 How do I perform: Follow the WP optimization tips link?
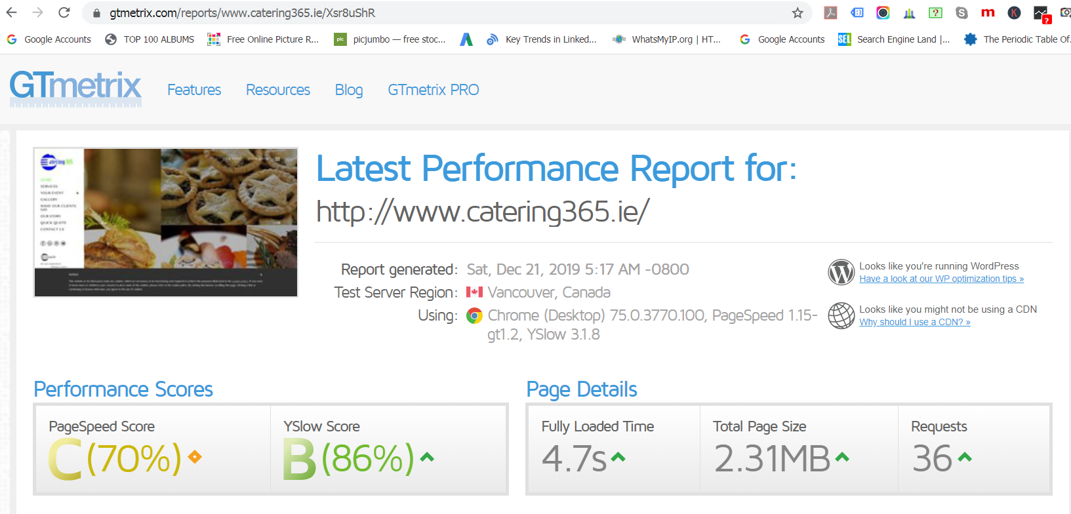[x=941, y=279]
